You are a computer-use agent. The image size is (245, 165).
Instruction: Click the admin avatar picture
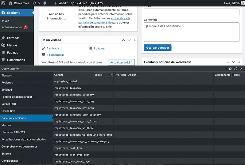pos(243,3)
